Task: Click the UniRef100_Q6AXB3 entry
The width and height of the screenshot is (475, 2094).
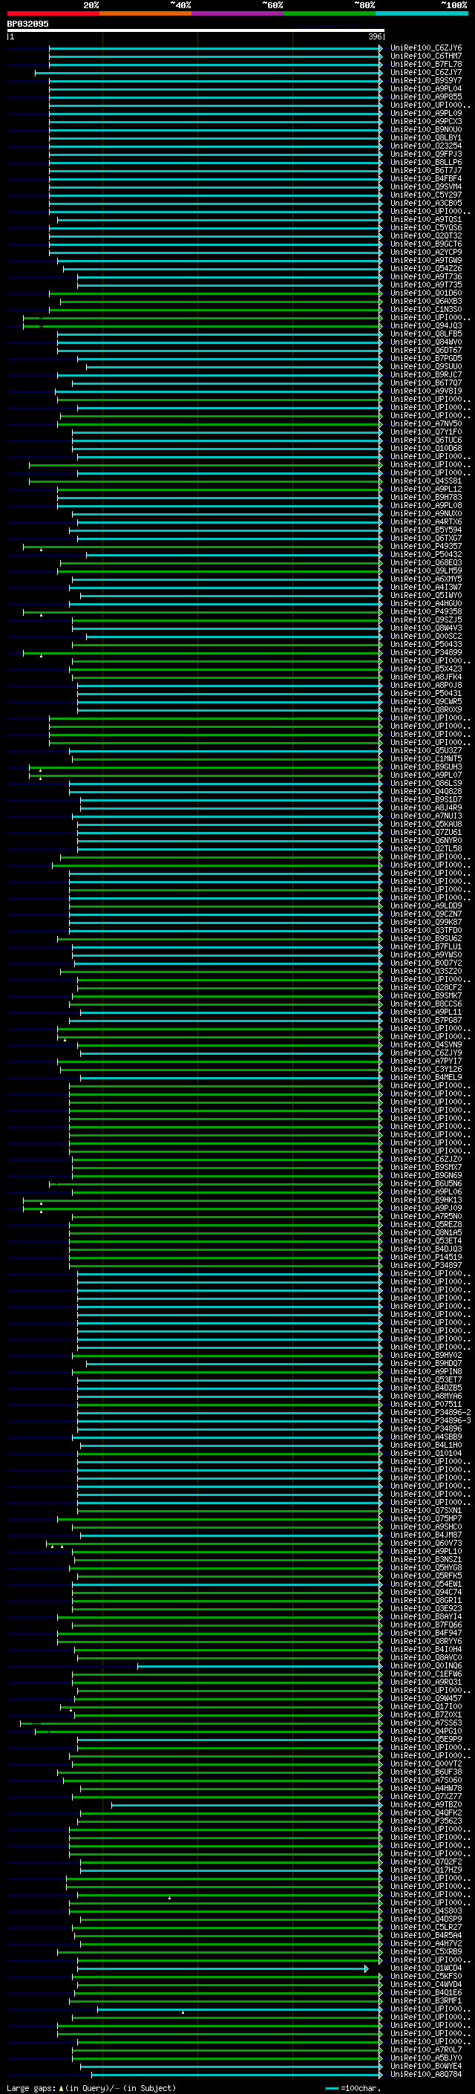Action: (426, 302)
